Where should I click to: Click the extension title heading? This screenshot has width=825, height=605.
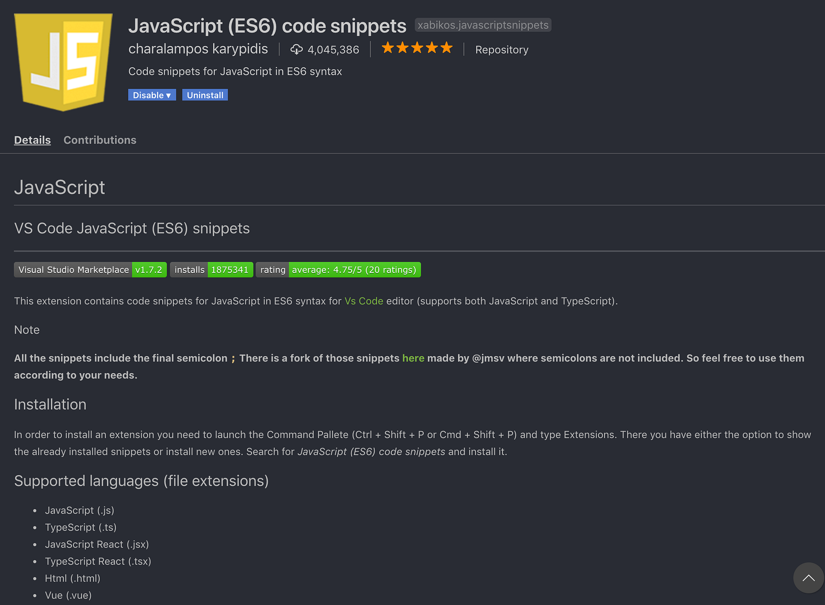point(268,26)
